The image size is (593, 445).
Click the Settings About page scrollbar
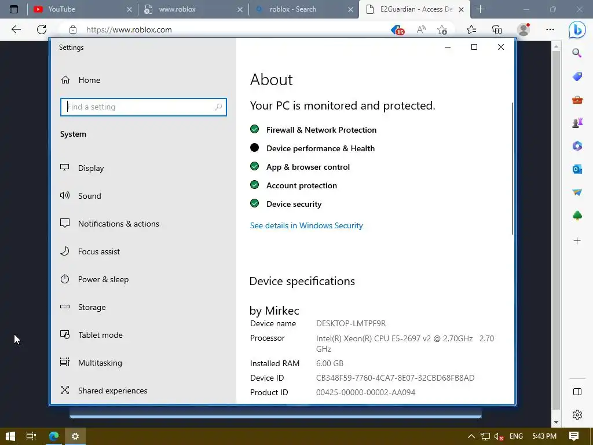coord(513,169)
